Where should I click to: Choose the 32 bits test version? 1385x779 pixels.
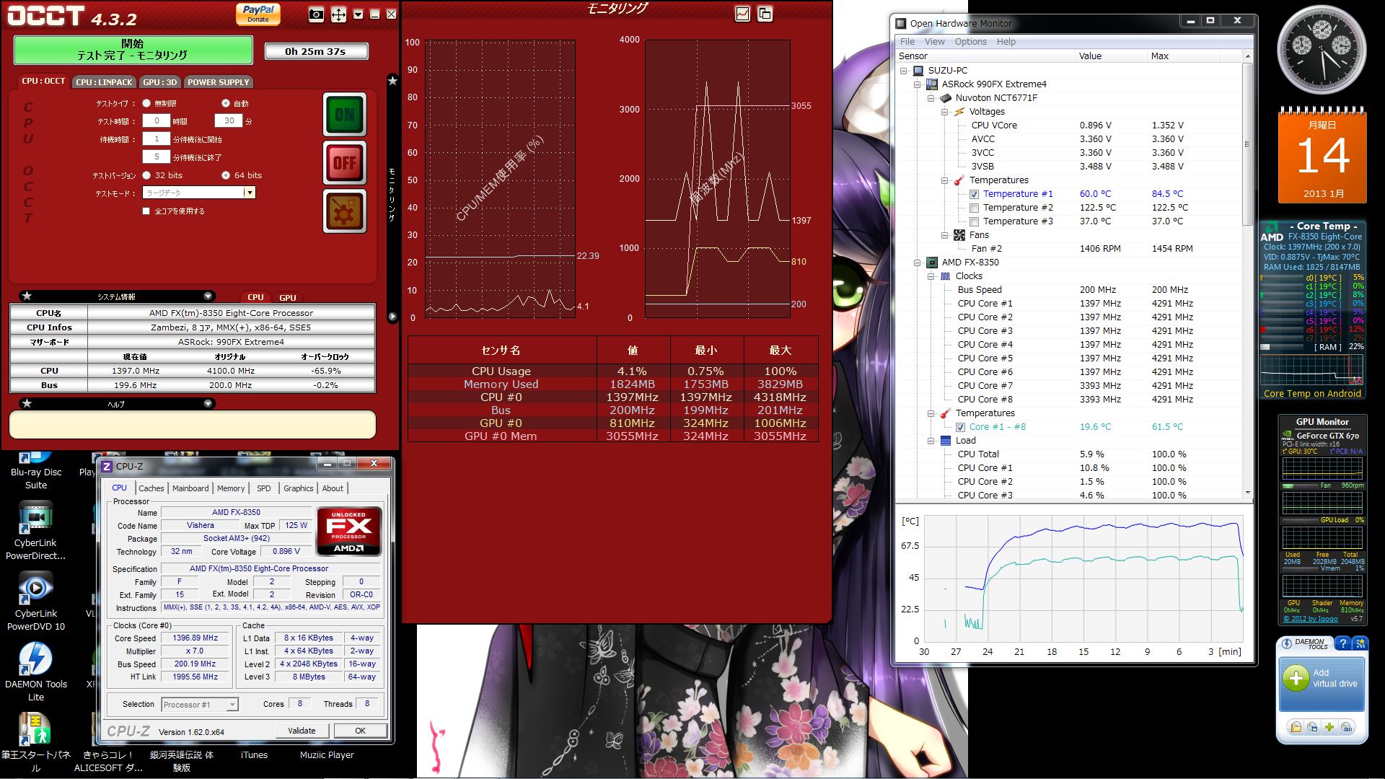tap(146, 175)
